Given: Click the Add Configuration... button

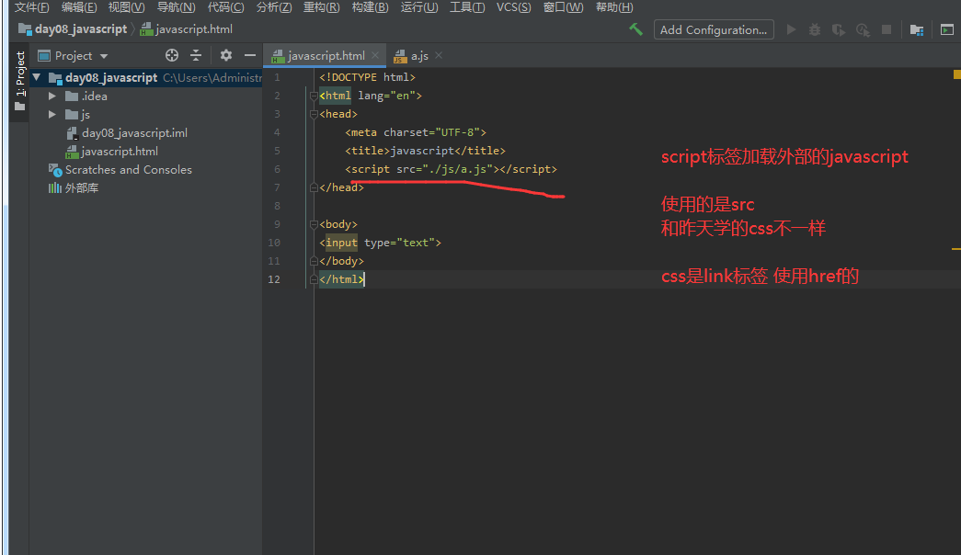Looking at the screenshot, I should [714, 29].
